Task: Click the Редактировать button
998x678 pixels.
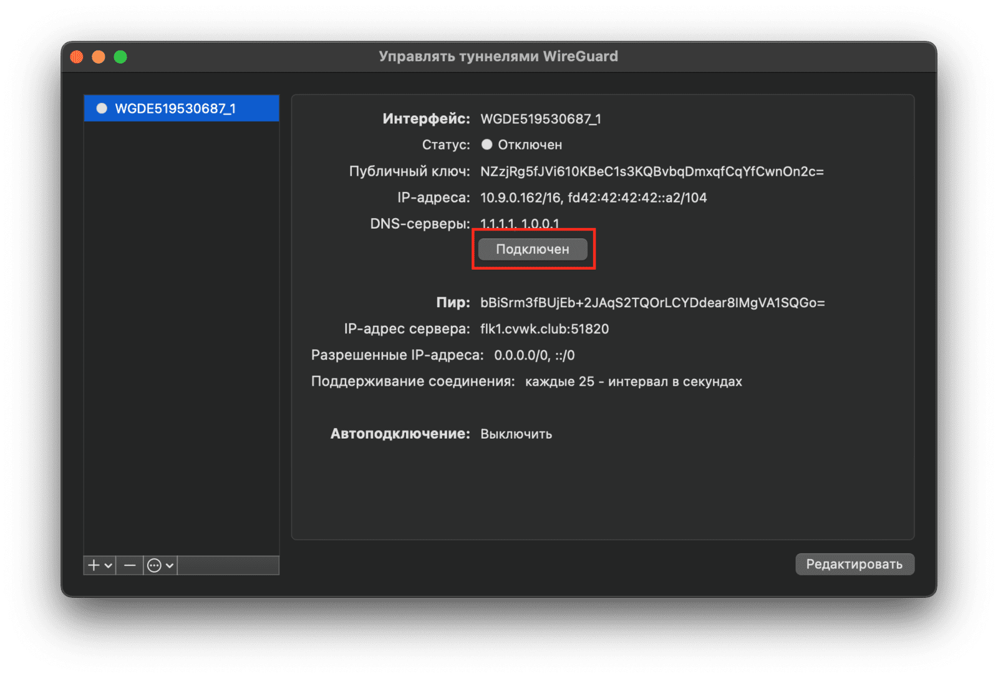Action: (854, 564)
